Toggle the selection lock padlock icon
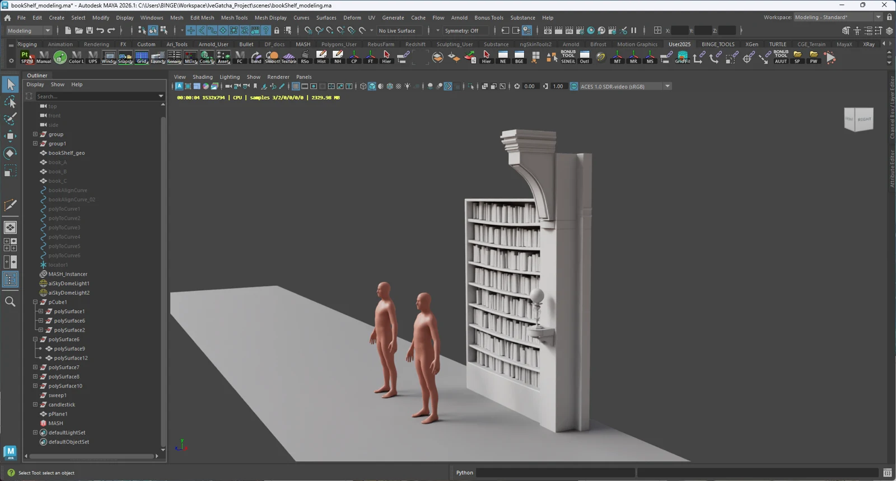The image size is (896, 481). pos(277,31)
